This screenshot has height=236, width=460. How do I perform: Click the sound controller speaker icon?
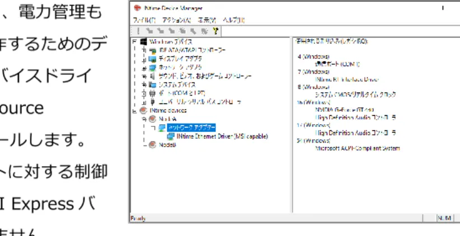point(152,76)
